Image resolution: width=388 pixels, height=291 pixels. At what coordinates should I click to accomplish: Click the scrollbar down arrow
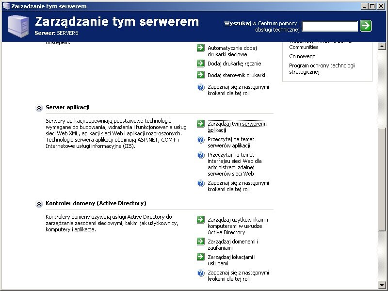(382, 285)
